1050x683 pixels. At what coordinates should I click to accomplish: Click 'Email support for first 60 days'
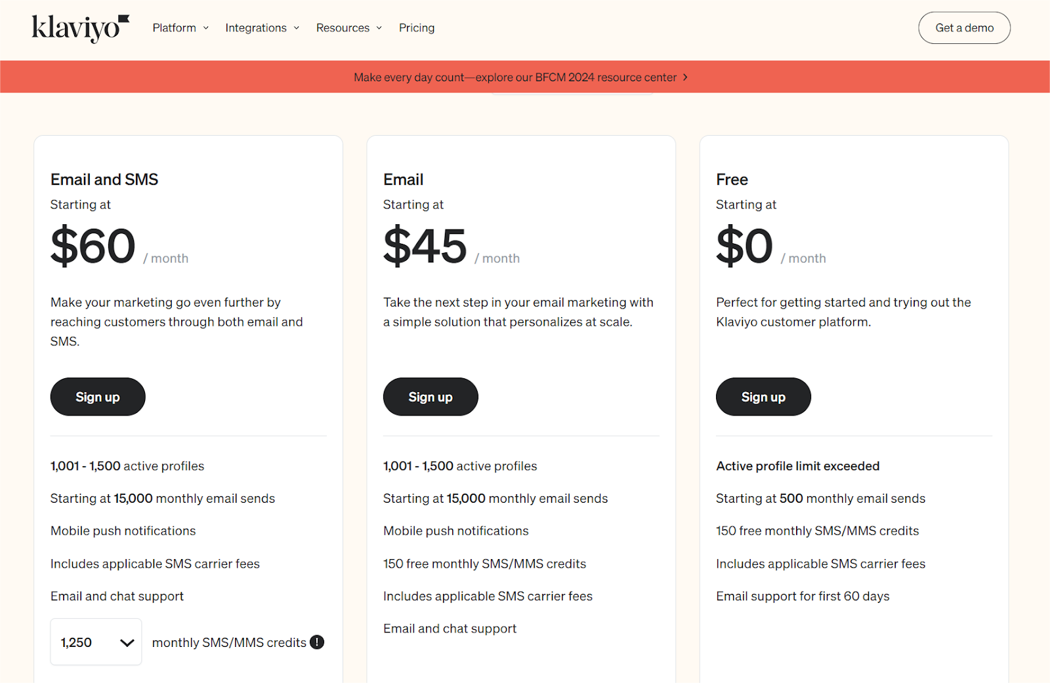coord(803,596)
